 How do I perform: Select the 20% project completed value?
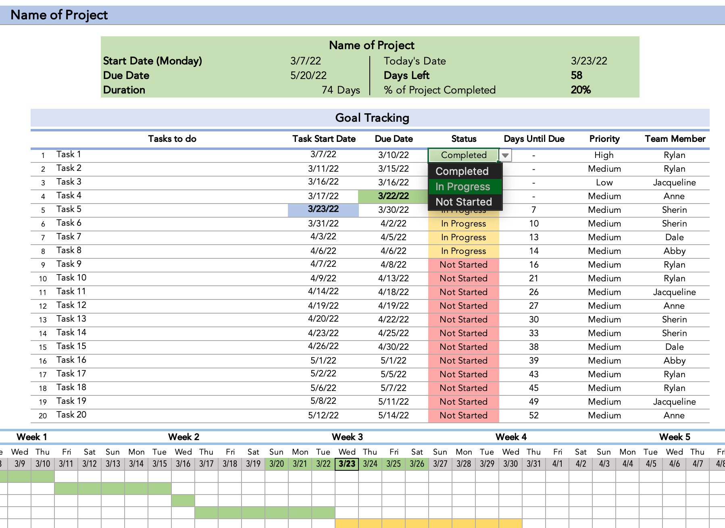click(x=582, y=90)
